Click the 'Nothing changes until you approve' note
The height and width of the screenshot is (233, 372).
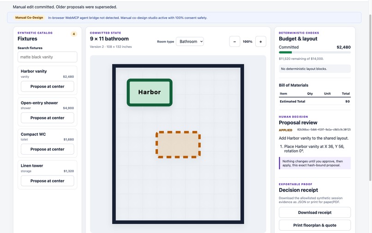[x=315, y=163]
